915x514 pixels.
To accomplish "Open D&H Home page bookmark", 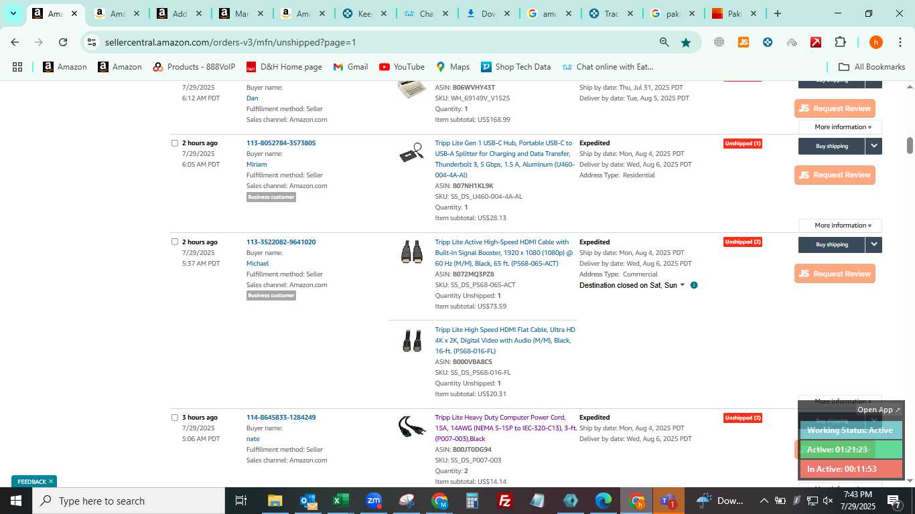I will point(284,67).
